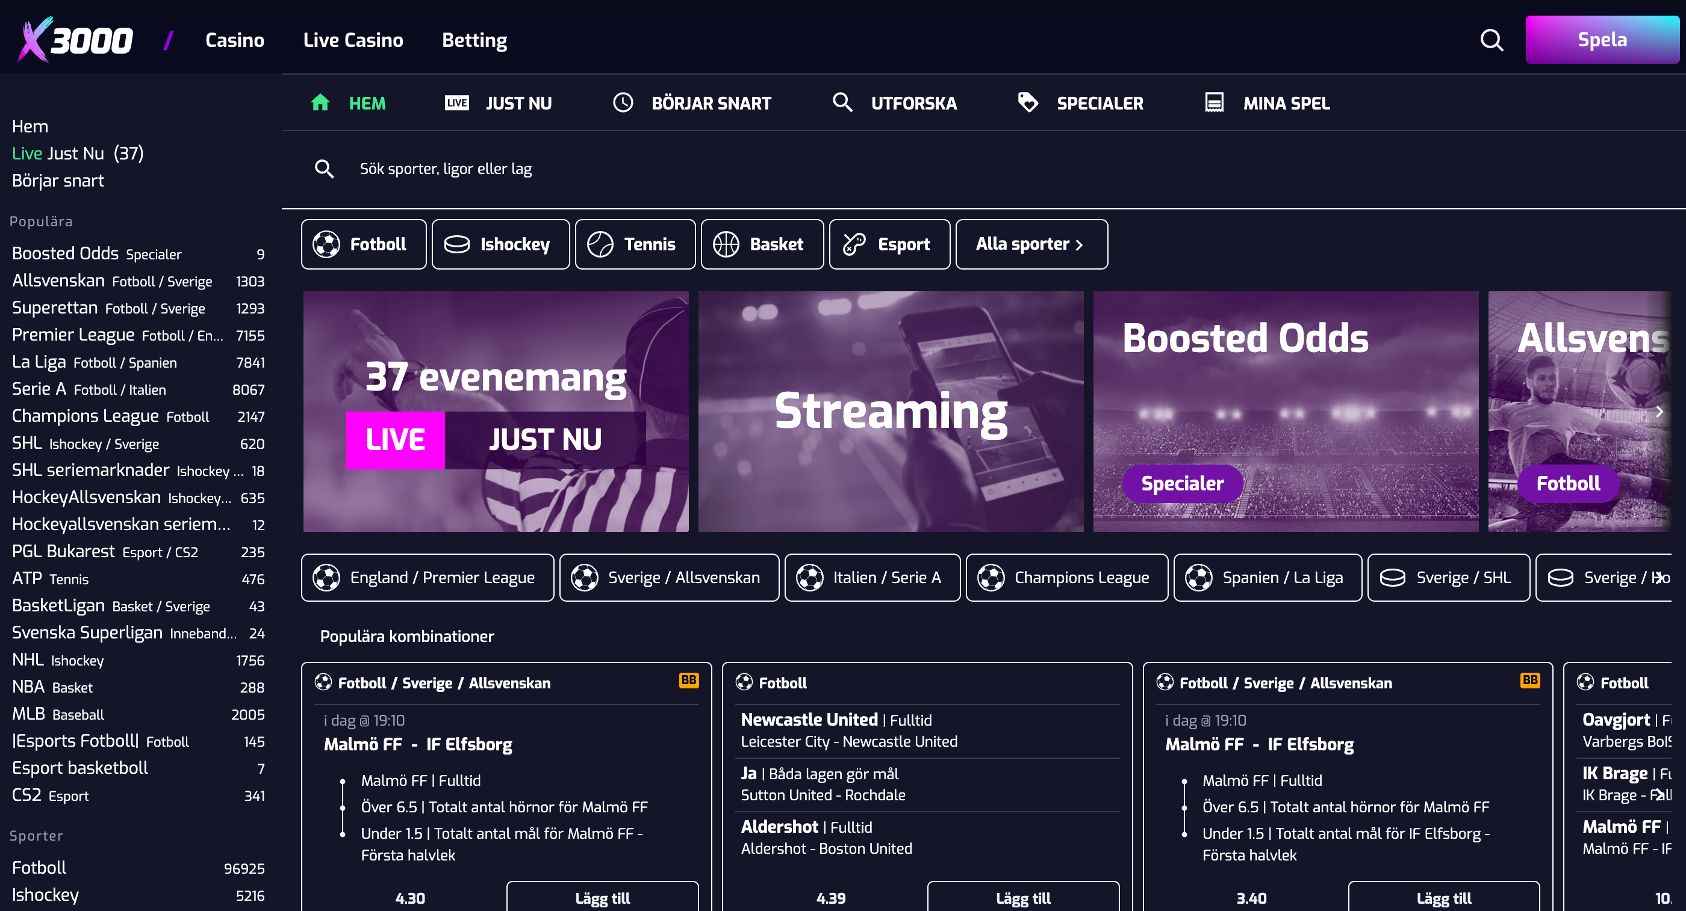Click the esport controller icon in Esport chip
Image resolution: width=1686 pixels, height=911 pixels.
(854, 244)
